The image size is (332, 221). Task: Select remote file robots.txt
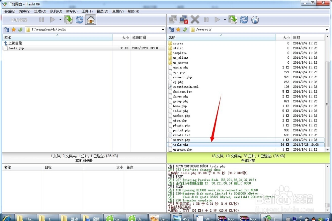click(246, 135)
